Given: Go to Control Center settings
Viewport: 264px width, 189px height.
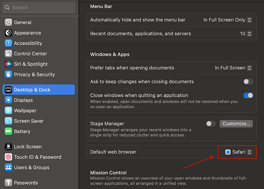Looking at the screenshot, I should (x=39, y=54).
